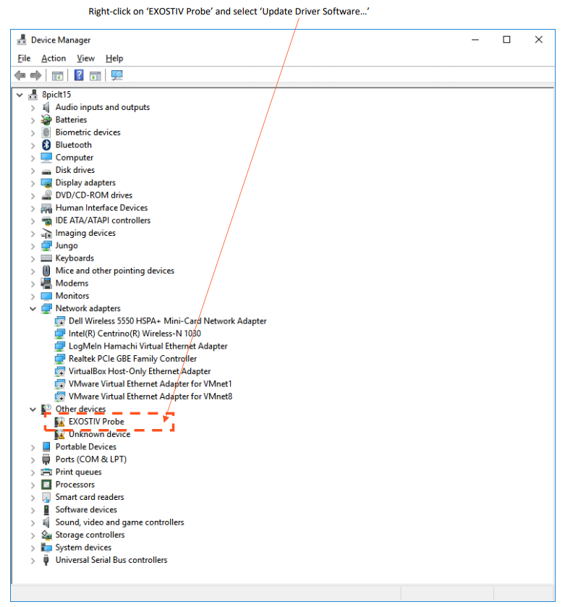Screen dimensions: 565x607
Task: Open the Action menu
Action: 54,59
